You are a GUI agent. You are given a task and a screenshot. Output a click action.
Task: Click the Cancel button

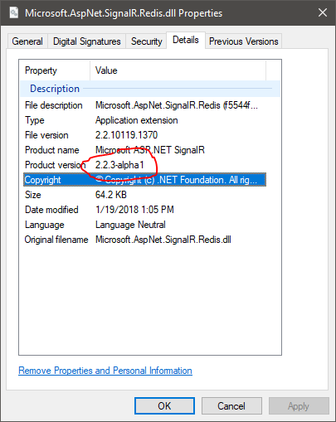[x=231, y=405]
